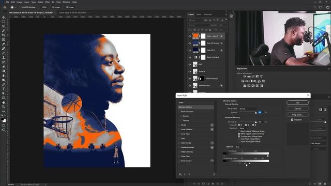
Task: Open the Blend Mode dropdown in dialog
Action: coord(248,109)
